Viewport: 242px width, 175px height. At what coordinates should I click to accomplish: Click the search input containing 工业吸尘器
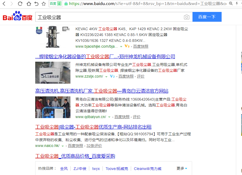point(109,17)
